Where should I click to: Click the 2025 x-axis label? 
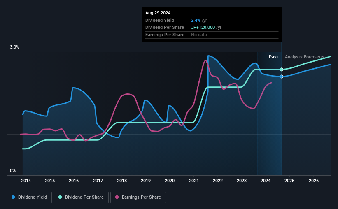click(x=289, y=181)
